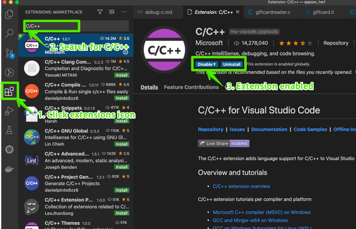Open Source Control view with 7 badge

point(9,53)
